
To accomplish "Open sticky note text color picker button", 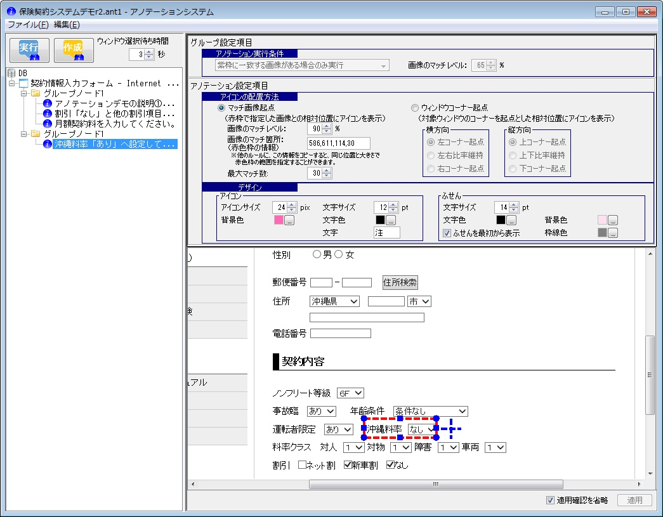I will tap(511, 220).
